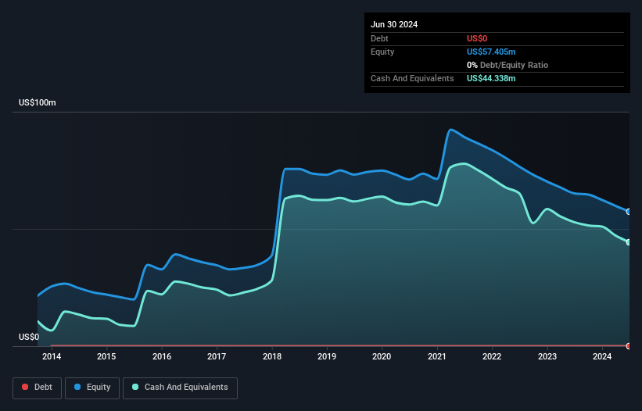Toggle the Debt legend button

pos(37,388)
